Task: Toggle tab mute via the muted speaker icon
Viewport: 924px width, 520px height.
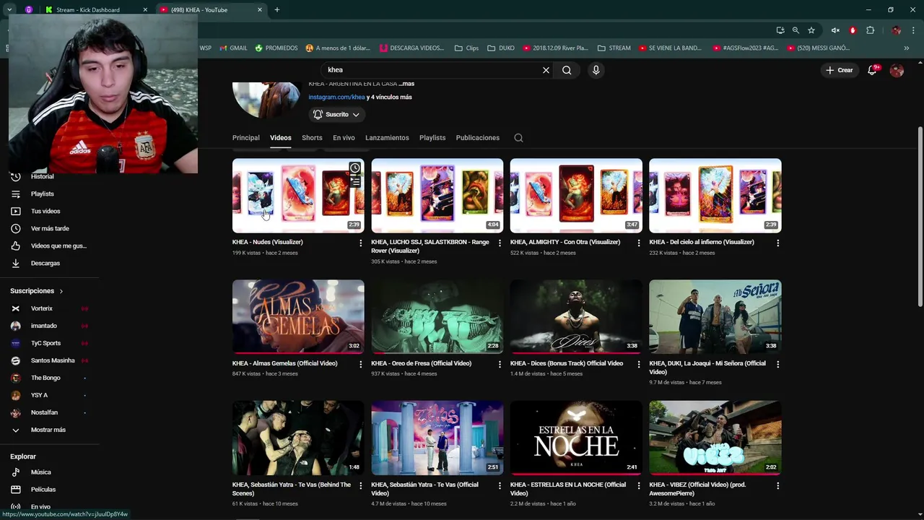Action: (835, 30)
